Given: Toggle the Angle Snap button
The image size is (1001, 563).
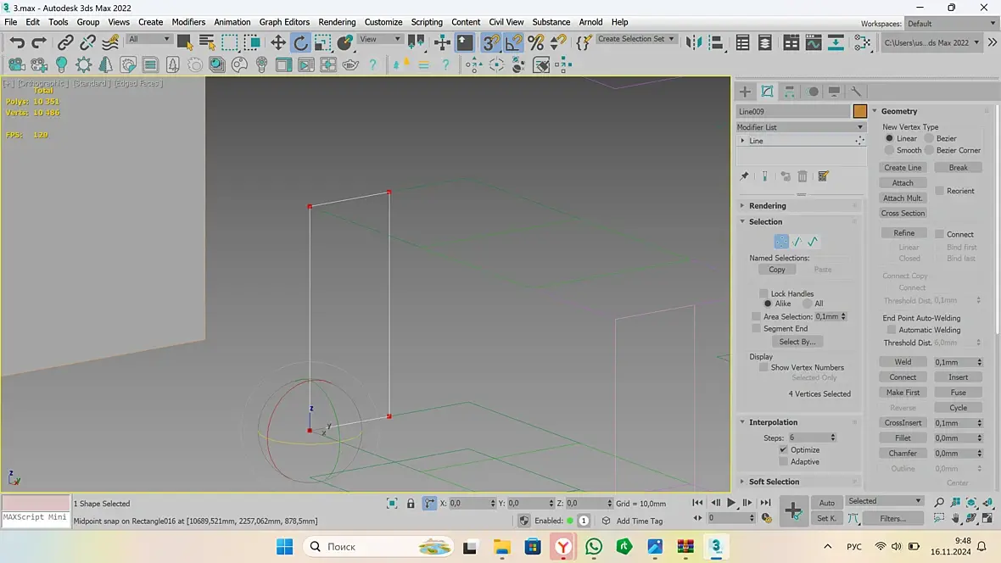Looking at the screenshot, I should [513, 42].
